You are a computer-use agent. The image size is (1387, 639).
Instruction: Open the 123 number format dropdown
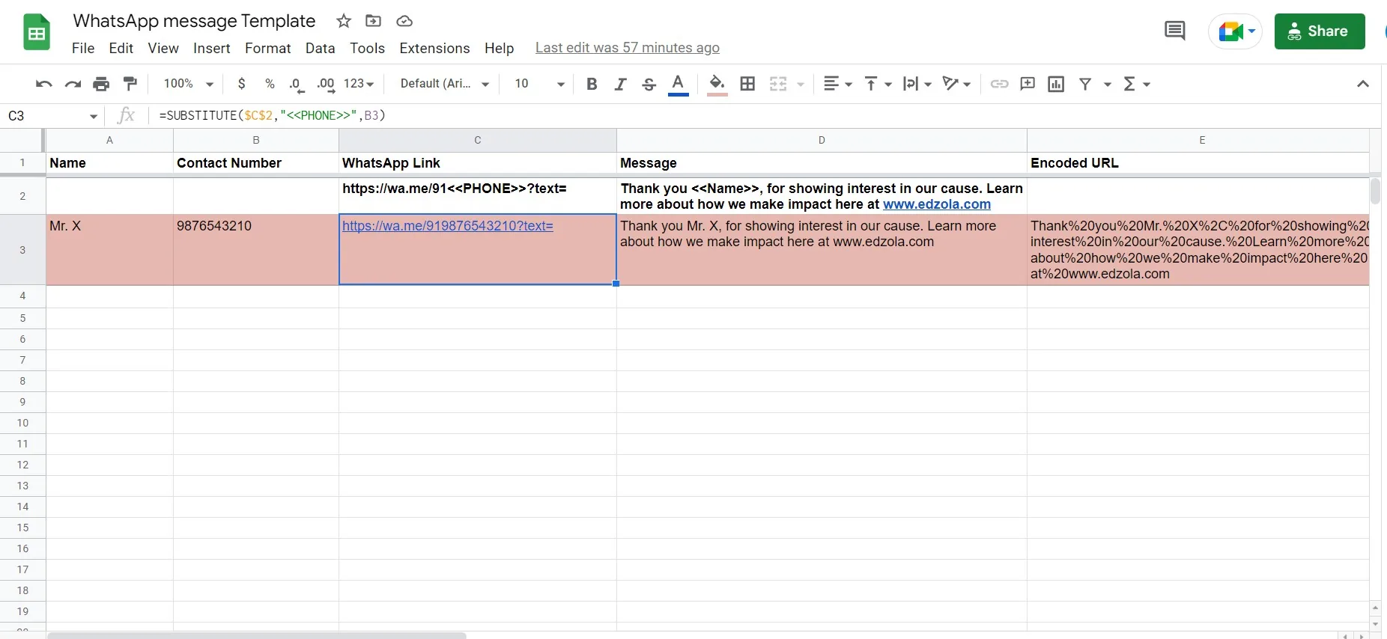coord(359,84)
